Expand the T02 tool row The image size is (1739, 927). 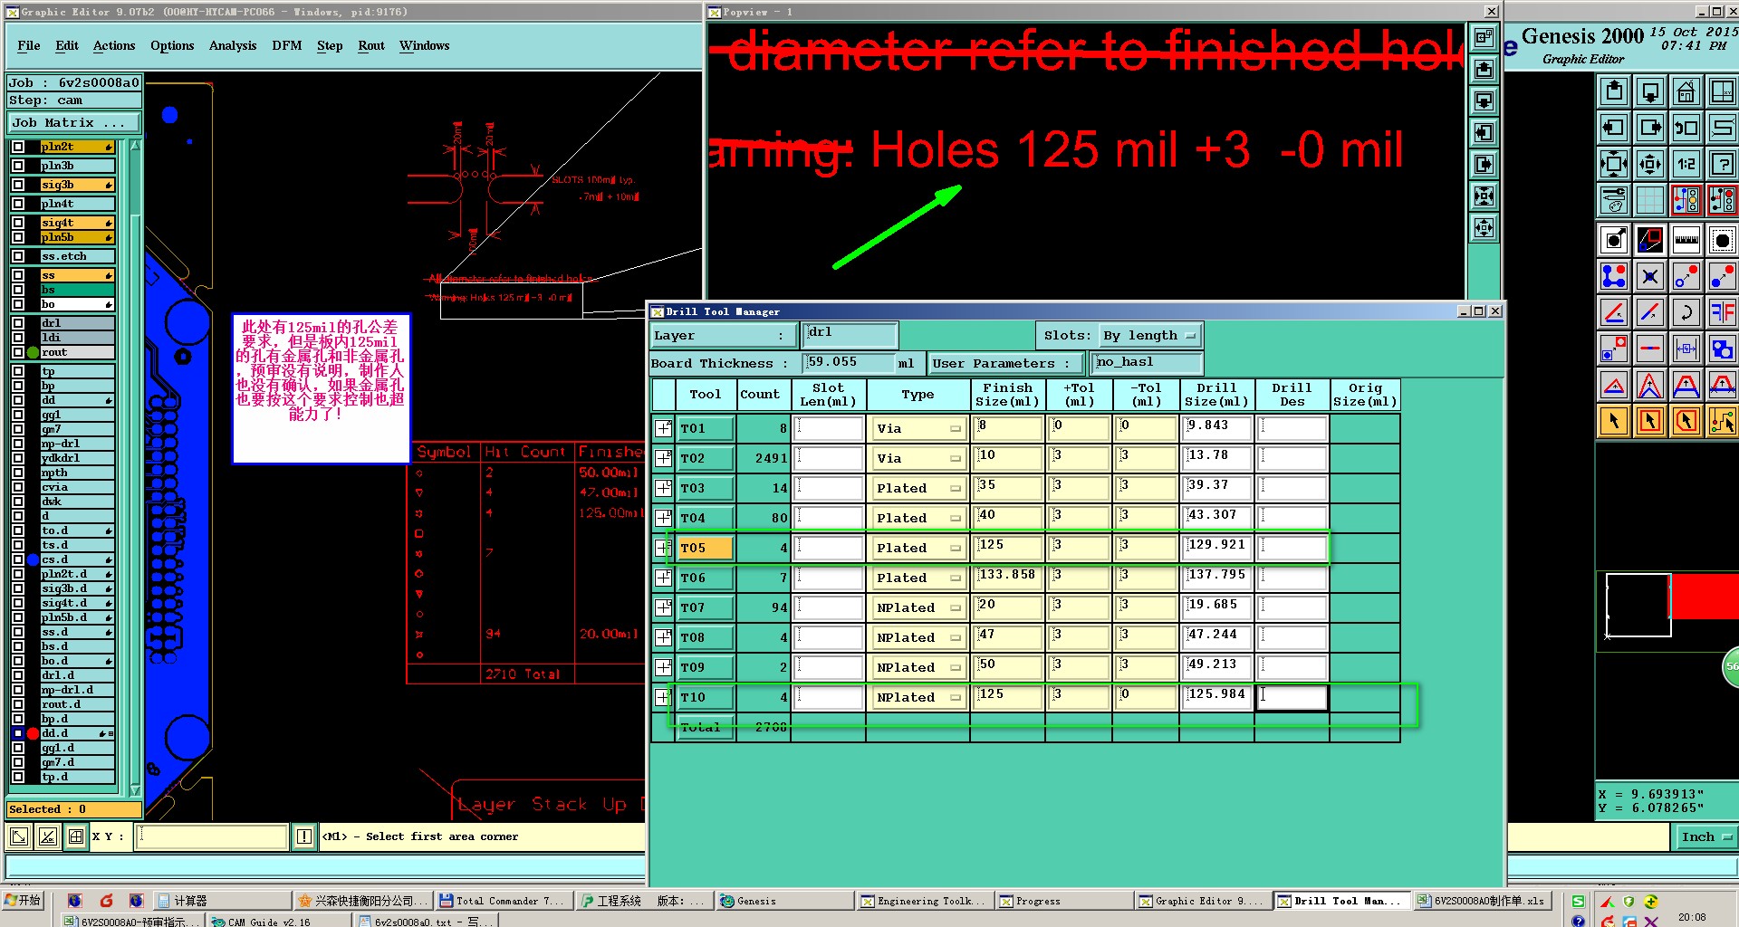pyautogui.click(x=663, y=458)
